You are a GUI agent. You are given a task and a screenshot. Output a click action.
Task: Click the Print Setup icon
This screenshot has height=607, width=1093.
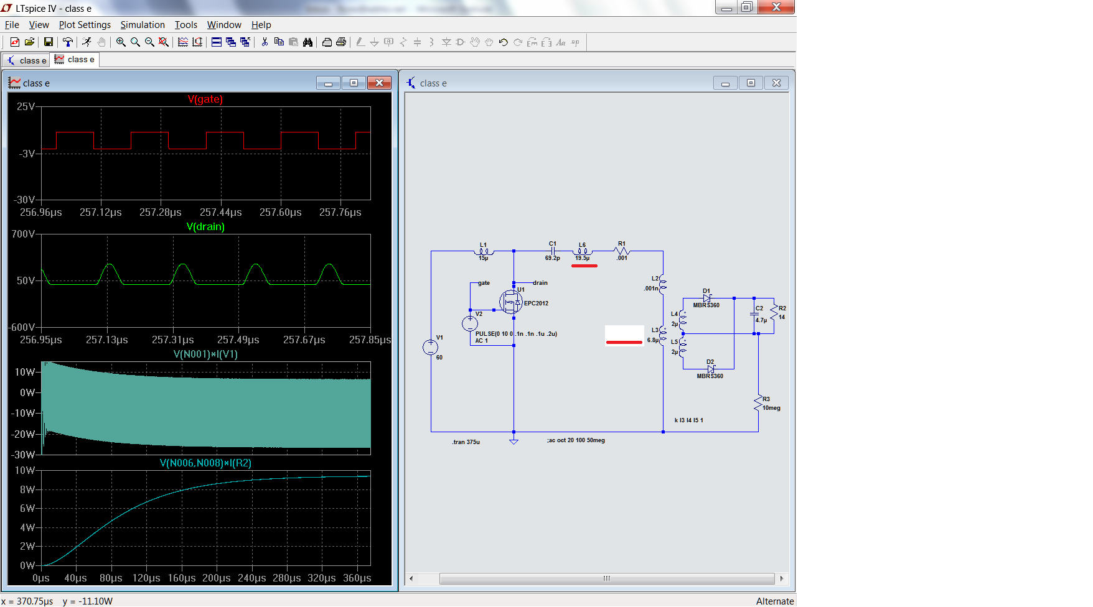(x=327, y=42)
